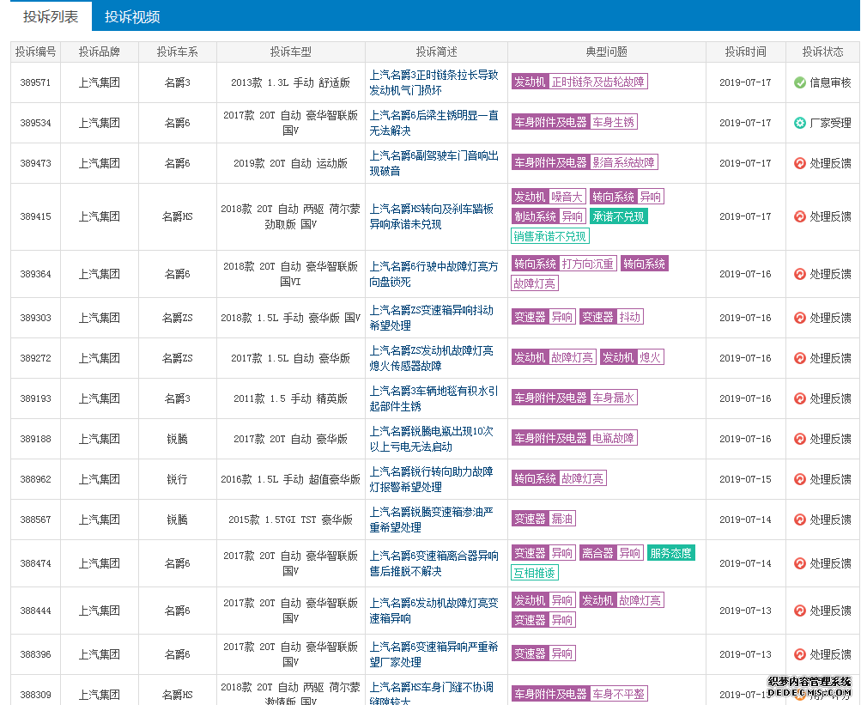Click the status icon for complaint 389364

tap(800, 274)
